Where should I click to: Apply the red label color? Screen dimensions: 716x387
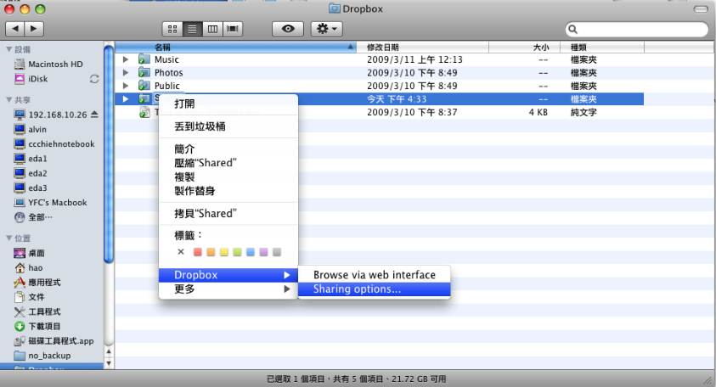(x=197, y=252)
